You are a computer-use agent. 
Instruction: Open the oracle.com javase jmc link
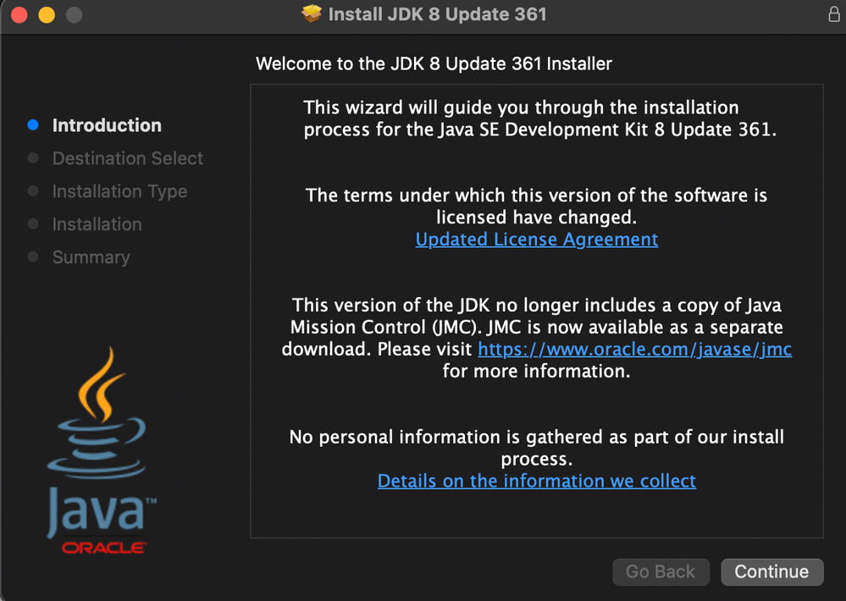(x=634, y=349)
